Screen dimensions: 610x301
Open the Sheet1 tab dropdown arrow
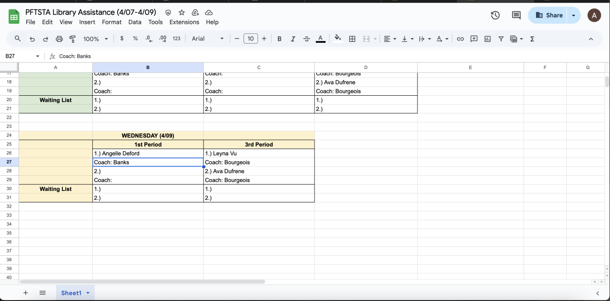(88, 293)
